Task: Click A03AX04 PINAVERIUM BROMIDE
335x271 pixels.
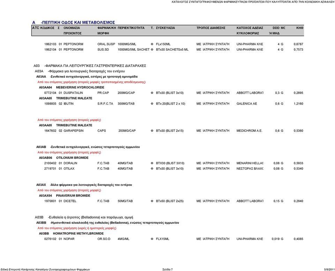Action: pyautogui.click(x=65, y=196)
